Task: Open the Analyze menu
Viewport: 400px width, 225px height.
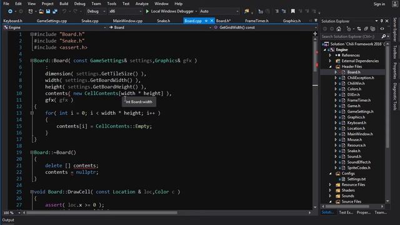Action: click(x=142, y=4)
